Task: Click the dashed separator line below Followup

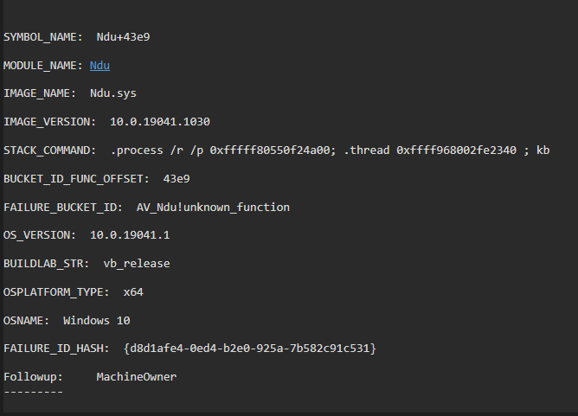Action: pos(33,392)
